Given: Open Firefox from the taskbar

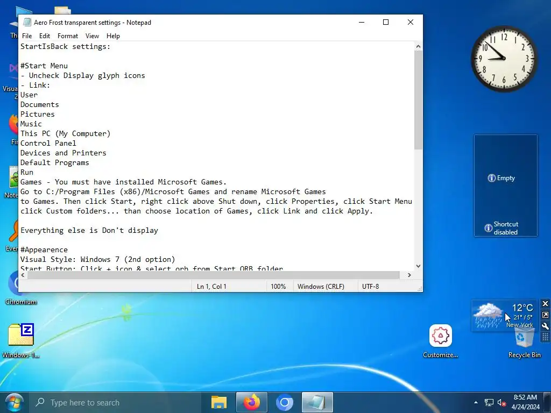Looking at the screenshot, I should [252, 402].
